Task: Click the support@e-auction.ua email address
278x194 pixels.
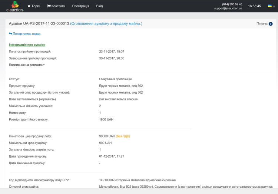Action: pyautogui.click(x=228, y=8)
